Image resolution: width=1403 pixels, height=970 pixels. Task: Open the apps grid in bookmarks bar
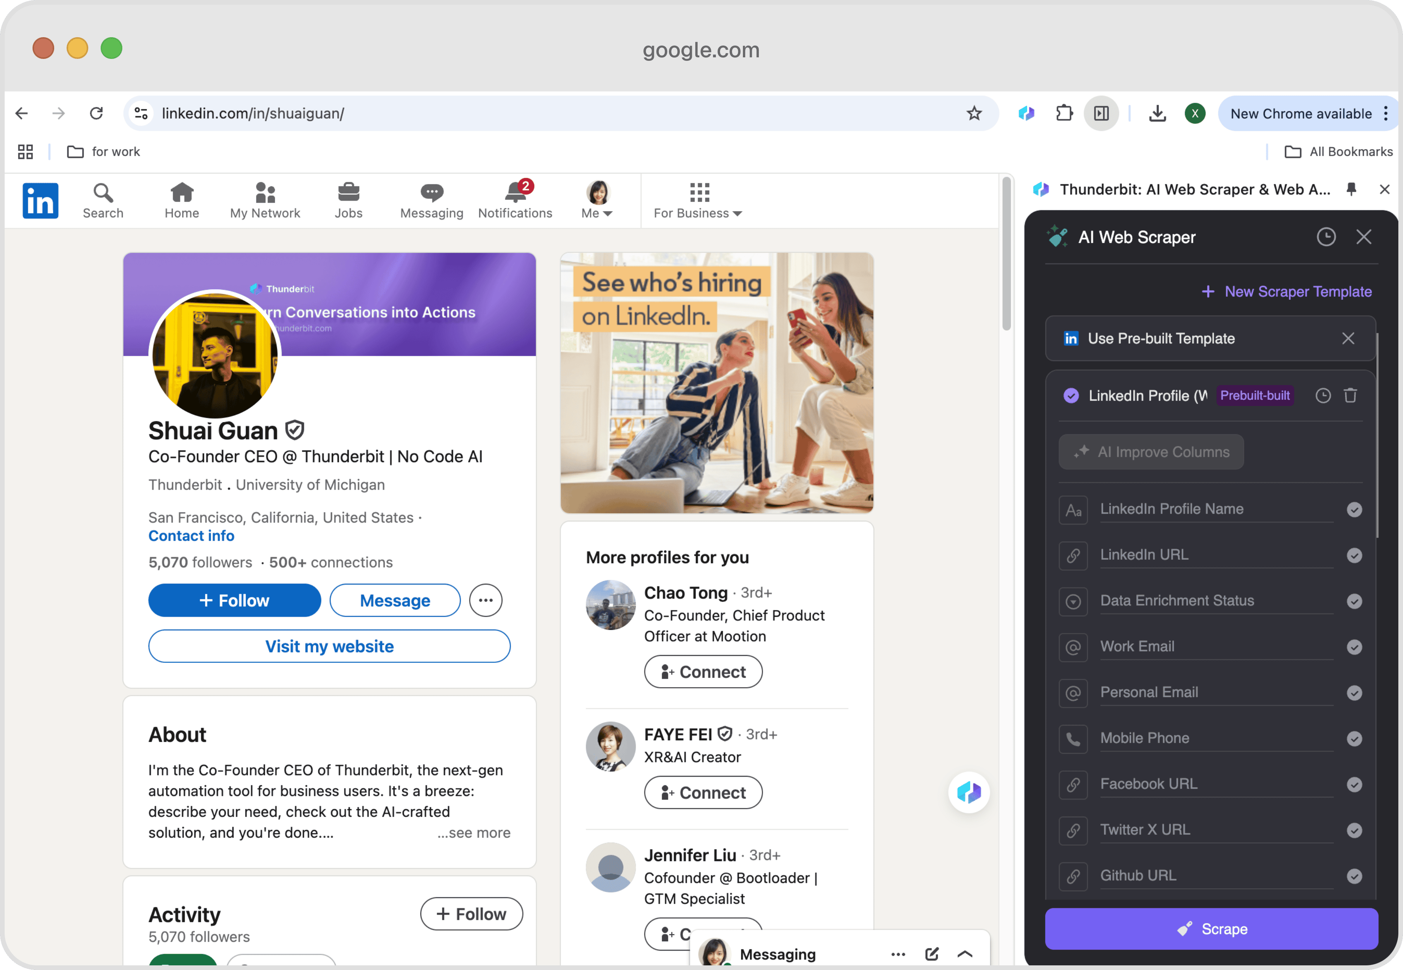tap(26, 151)
